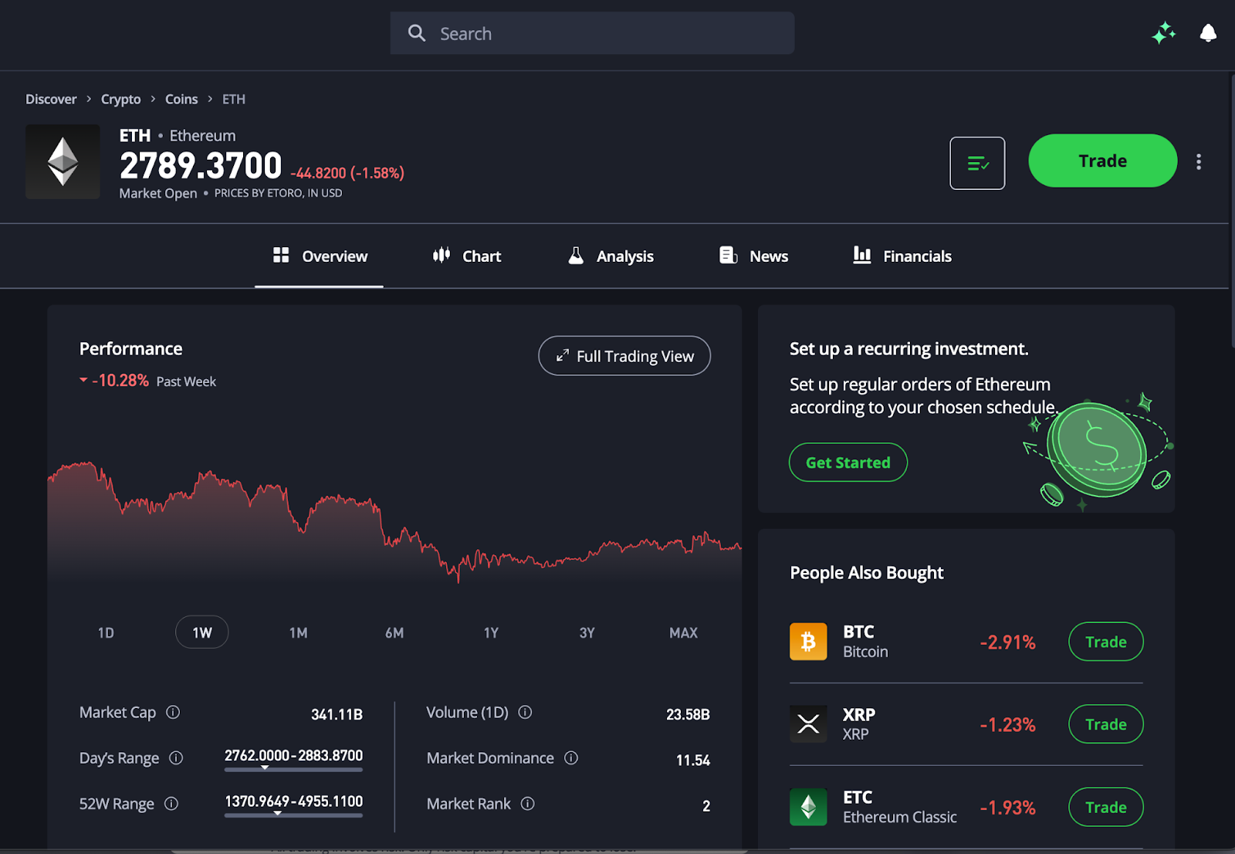This screenshot has height=854, width=1235.
Task: Switch to the News tab
Action: [x=753, y=256]
